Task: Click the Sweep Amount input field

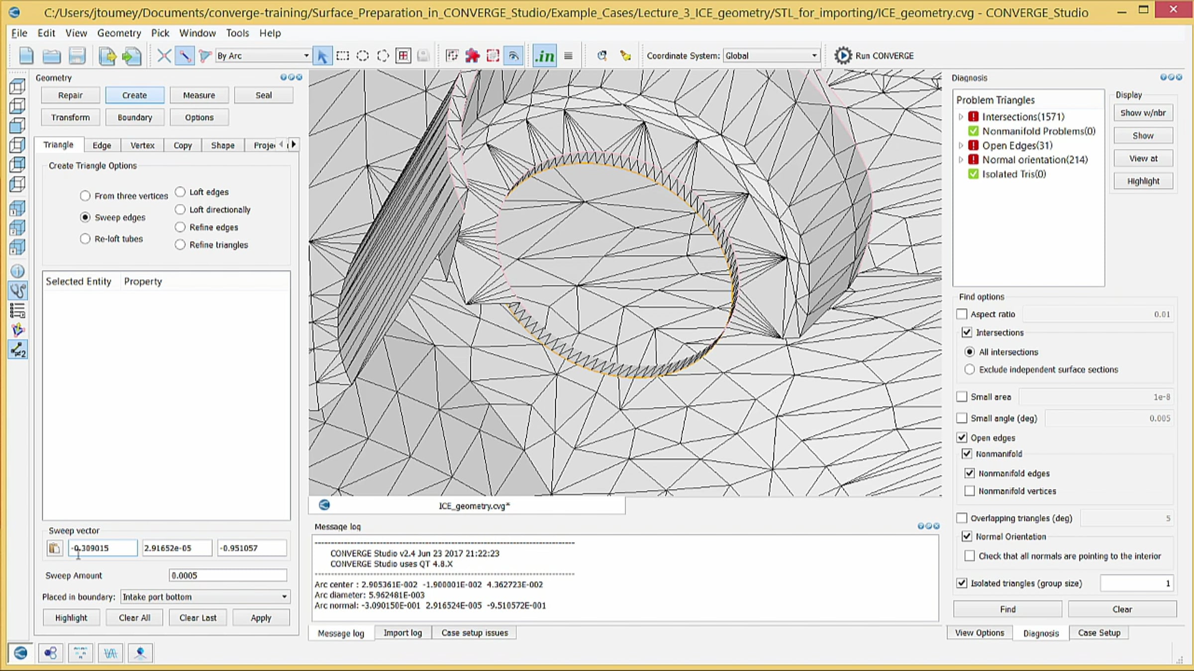Action: (227, 576)
